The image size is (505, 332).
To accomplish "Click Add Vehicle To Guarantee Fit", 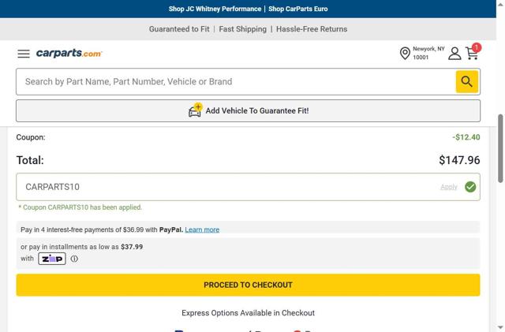I will [x=257, y=111].
